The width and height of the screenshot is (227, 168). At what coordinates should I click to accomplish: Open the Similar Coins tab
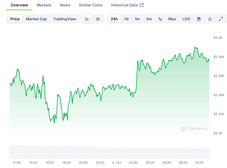coord(91,5)
